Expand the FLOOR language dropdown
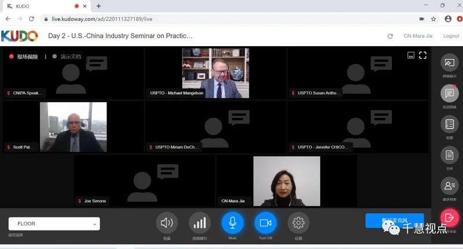 pyautogui.click(x=54, y=224)
